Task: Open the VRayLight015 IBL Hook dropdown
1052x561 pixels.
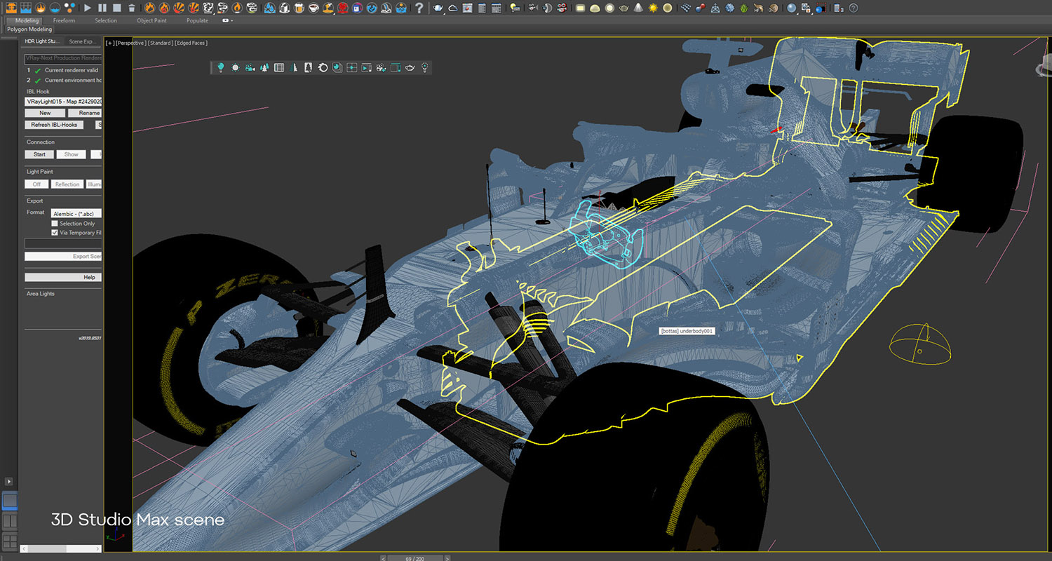Action: pyautogui.click(x=63, y=102)
